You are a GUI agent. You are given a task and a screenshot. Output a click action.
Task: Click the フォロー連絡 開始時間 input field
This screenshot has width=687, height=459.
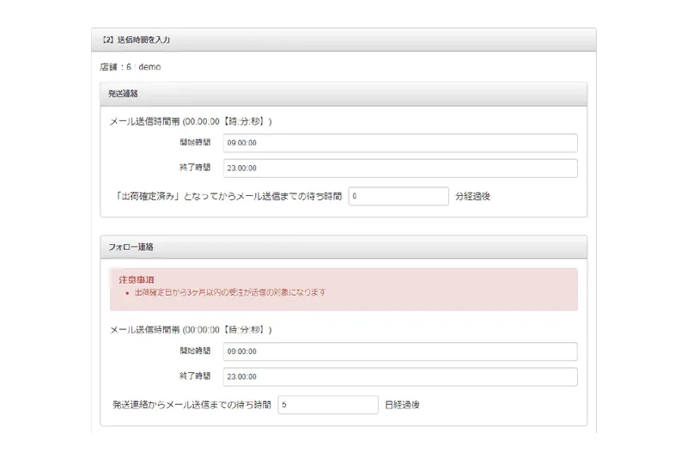(400, 352)
